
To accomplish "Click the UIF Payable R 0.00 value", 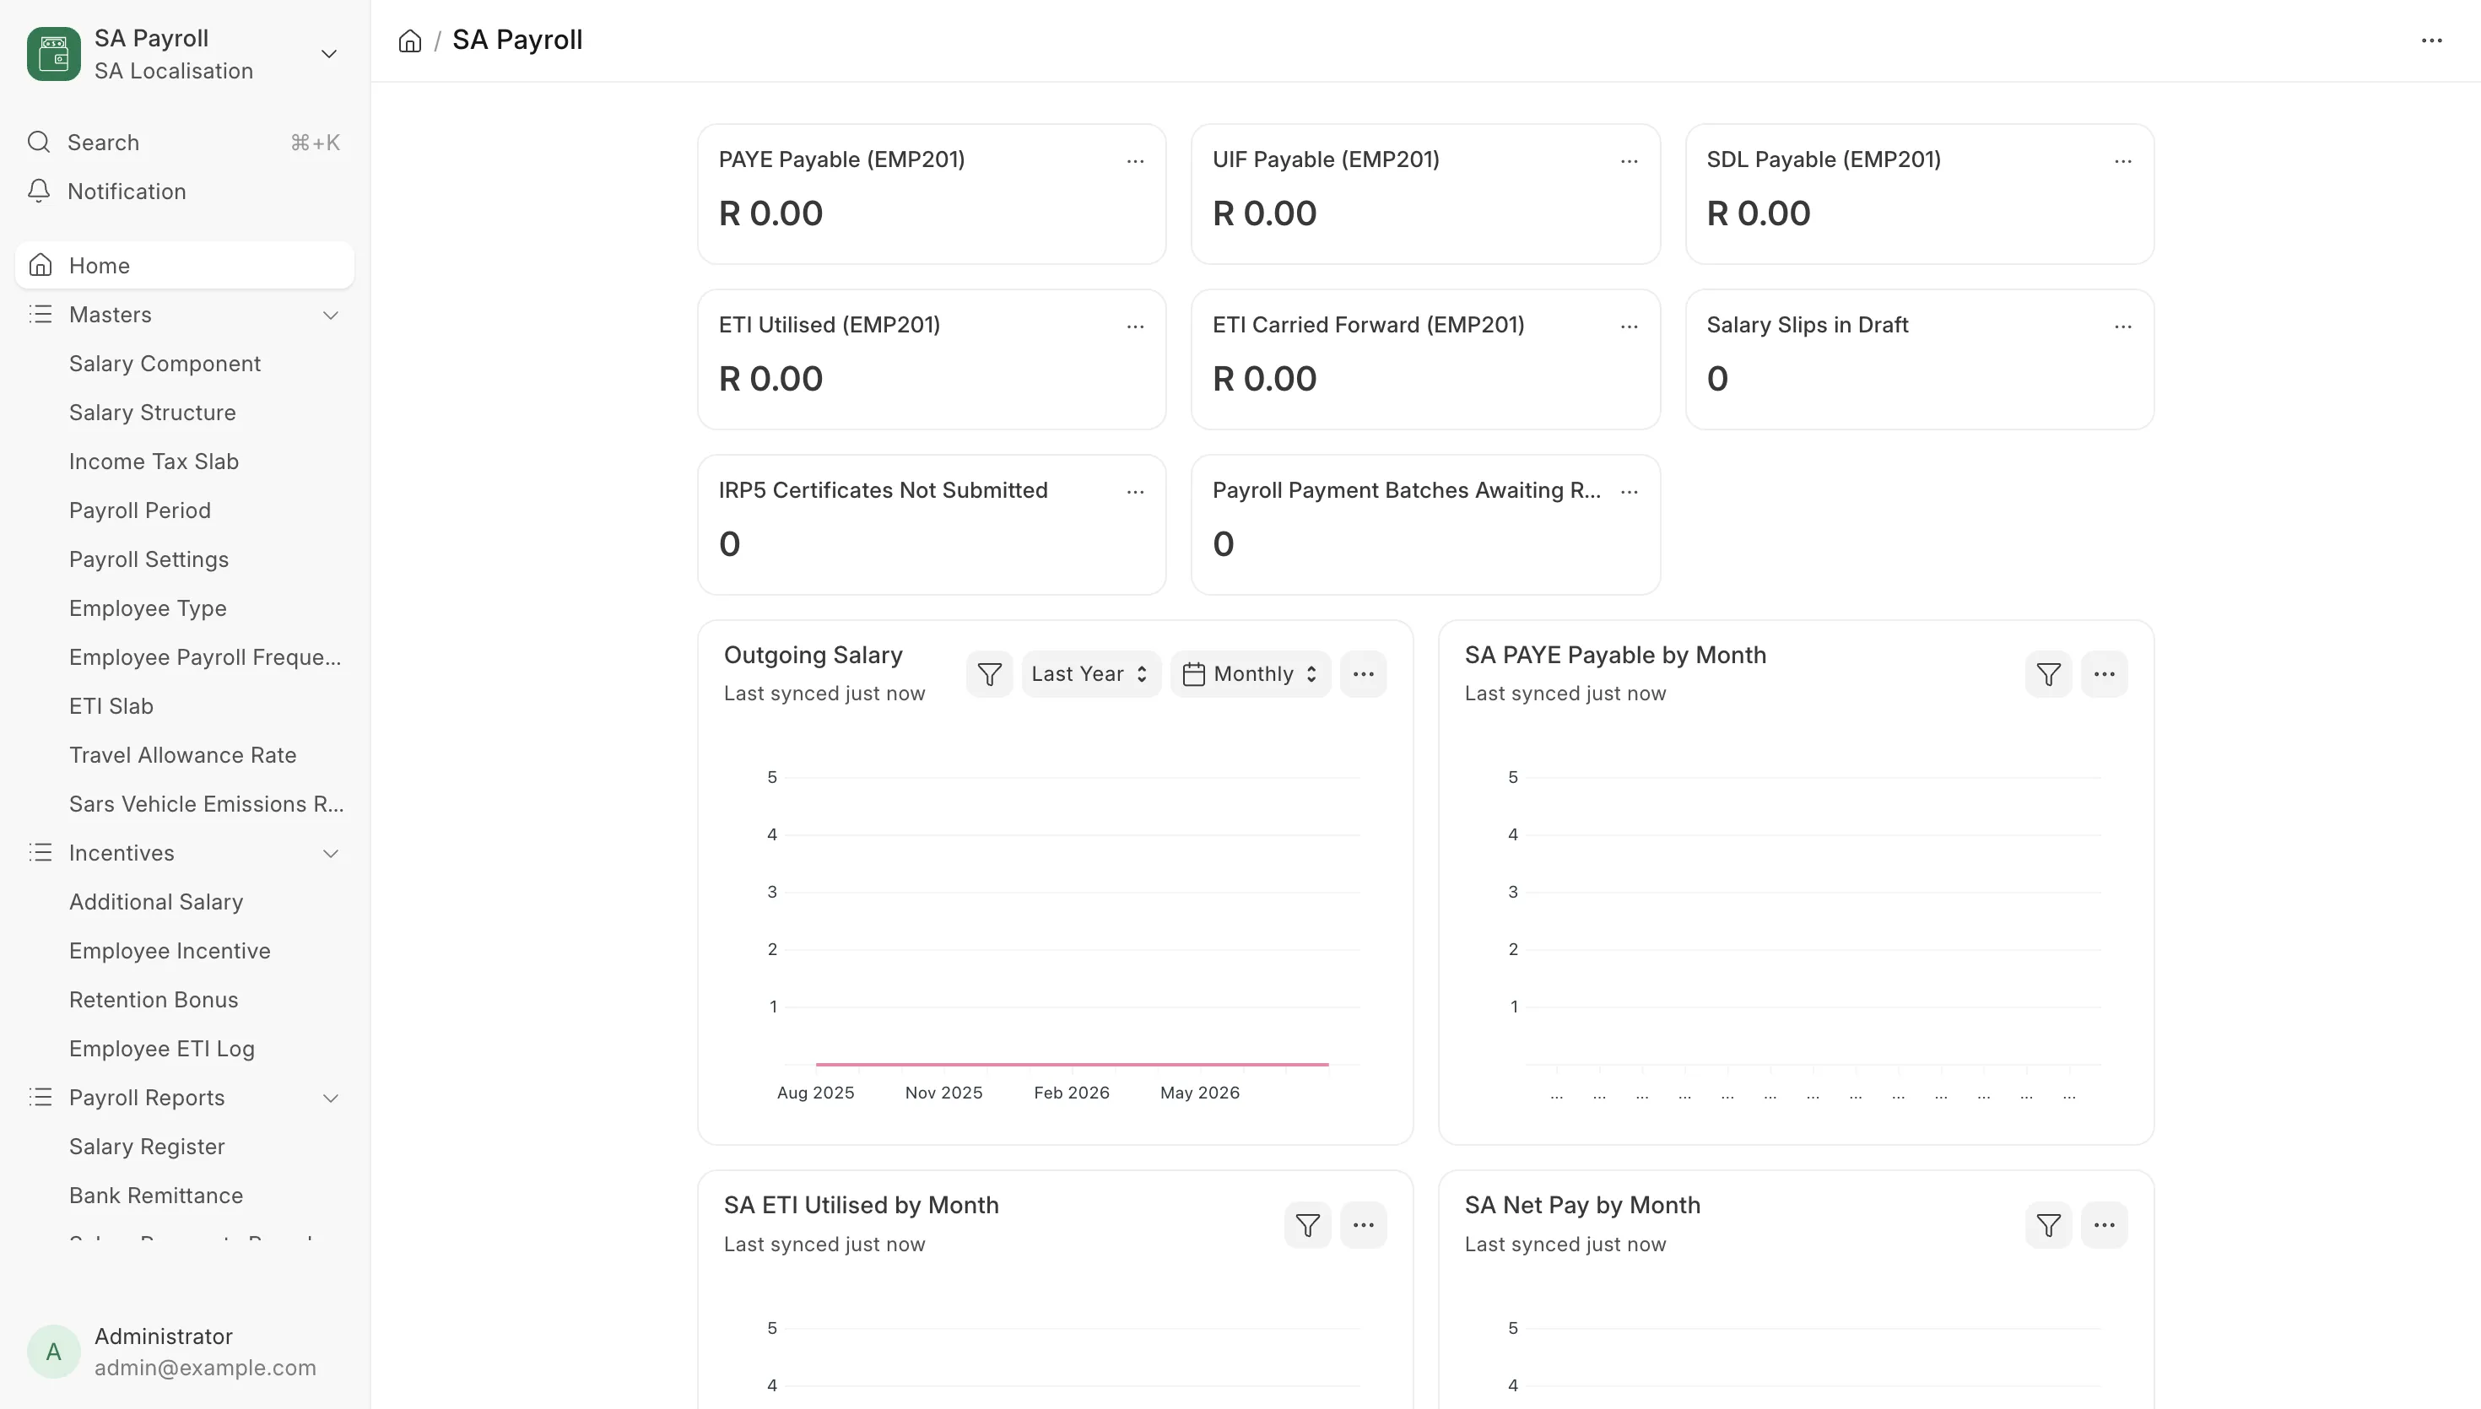I will click(1265, 213).
